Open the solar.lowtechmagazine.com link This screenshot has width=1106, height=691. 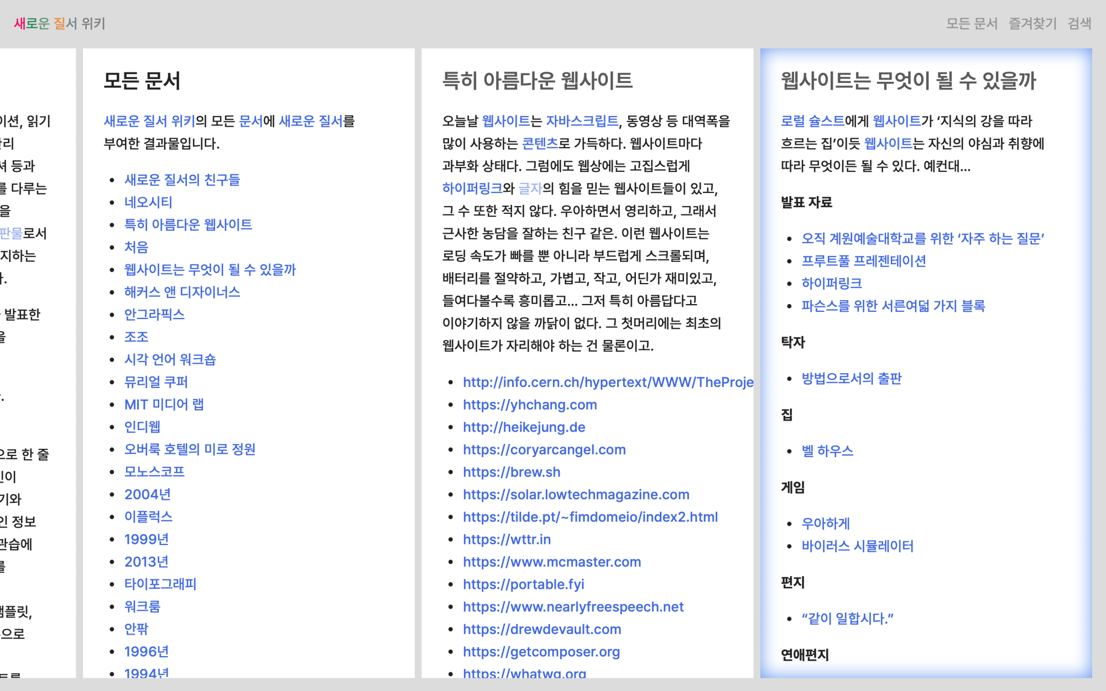pos(576,494)
